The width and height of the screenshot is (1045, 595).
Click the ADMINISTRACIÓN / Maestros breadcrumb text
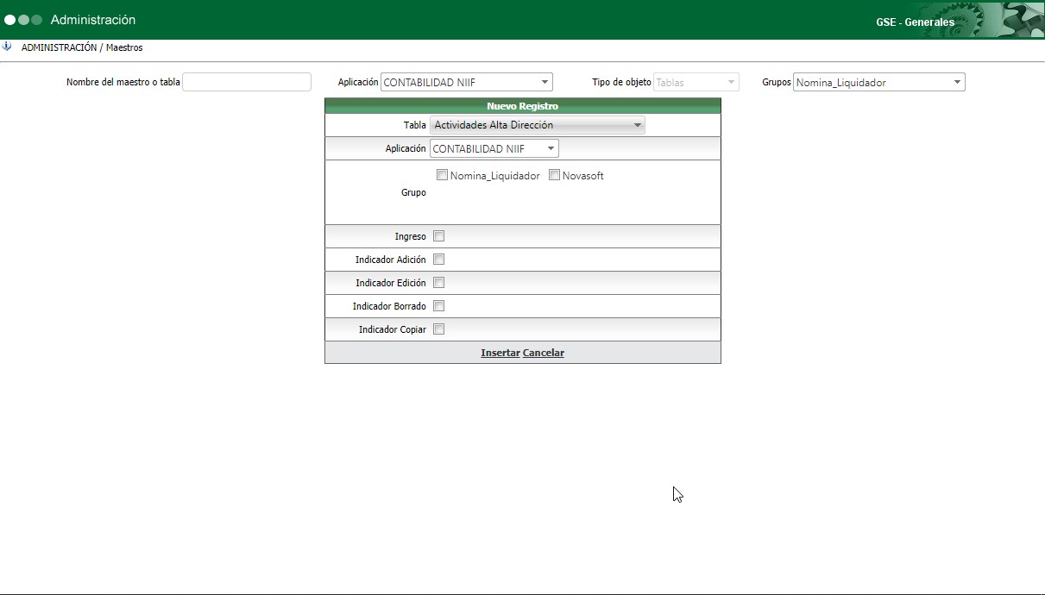pyautogui.click(x=82, y=47)
